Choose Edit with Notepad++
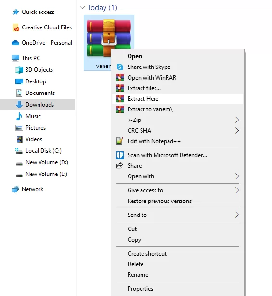This screenshot has height=296, width=272. [x=178, y=141]
